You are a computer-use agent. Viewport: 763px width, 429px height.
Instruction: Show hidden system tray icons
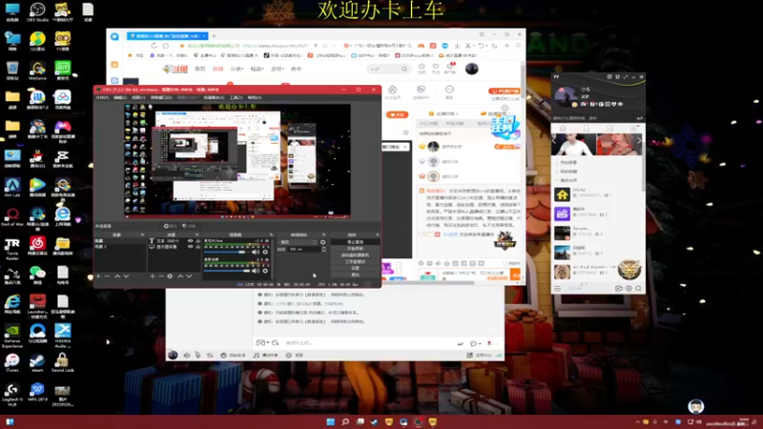point(637,422)
